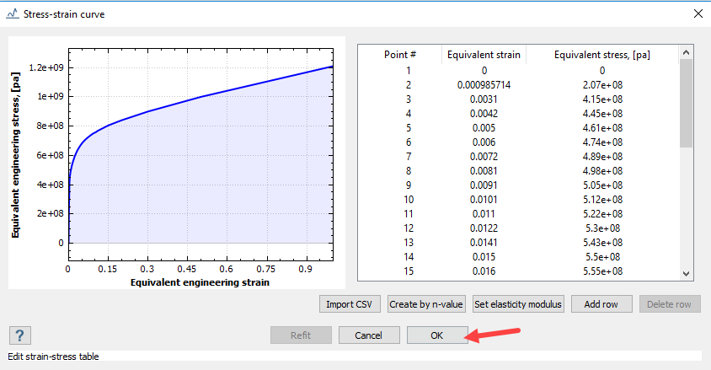Select the Equivalent strain column header
This screenshot has height=370, width=711.
484,55
